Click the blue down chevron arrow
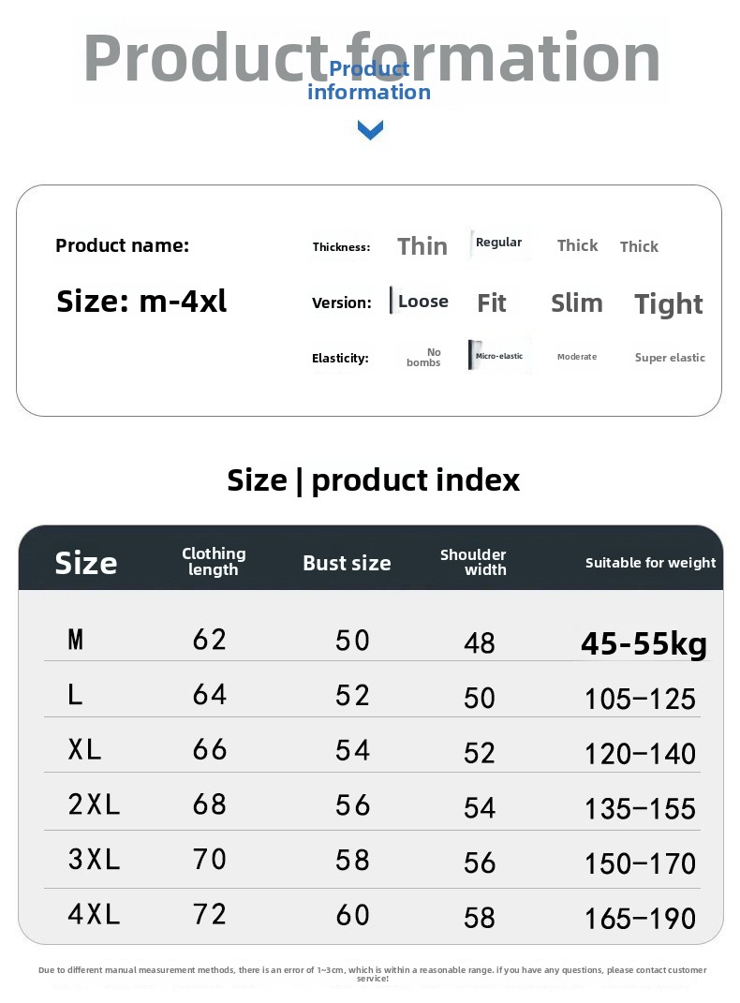Screen dimensions: 740x1003 (370, 129)
